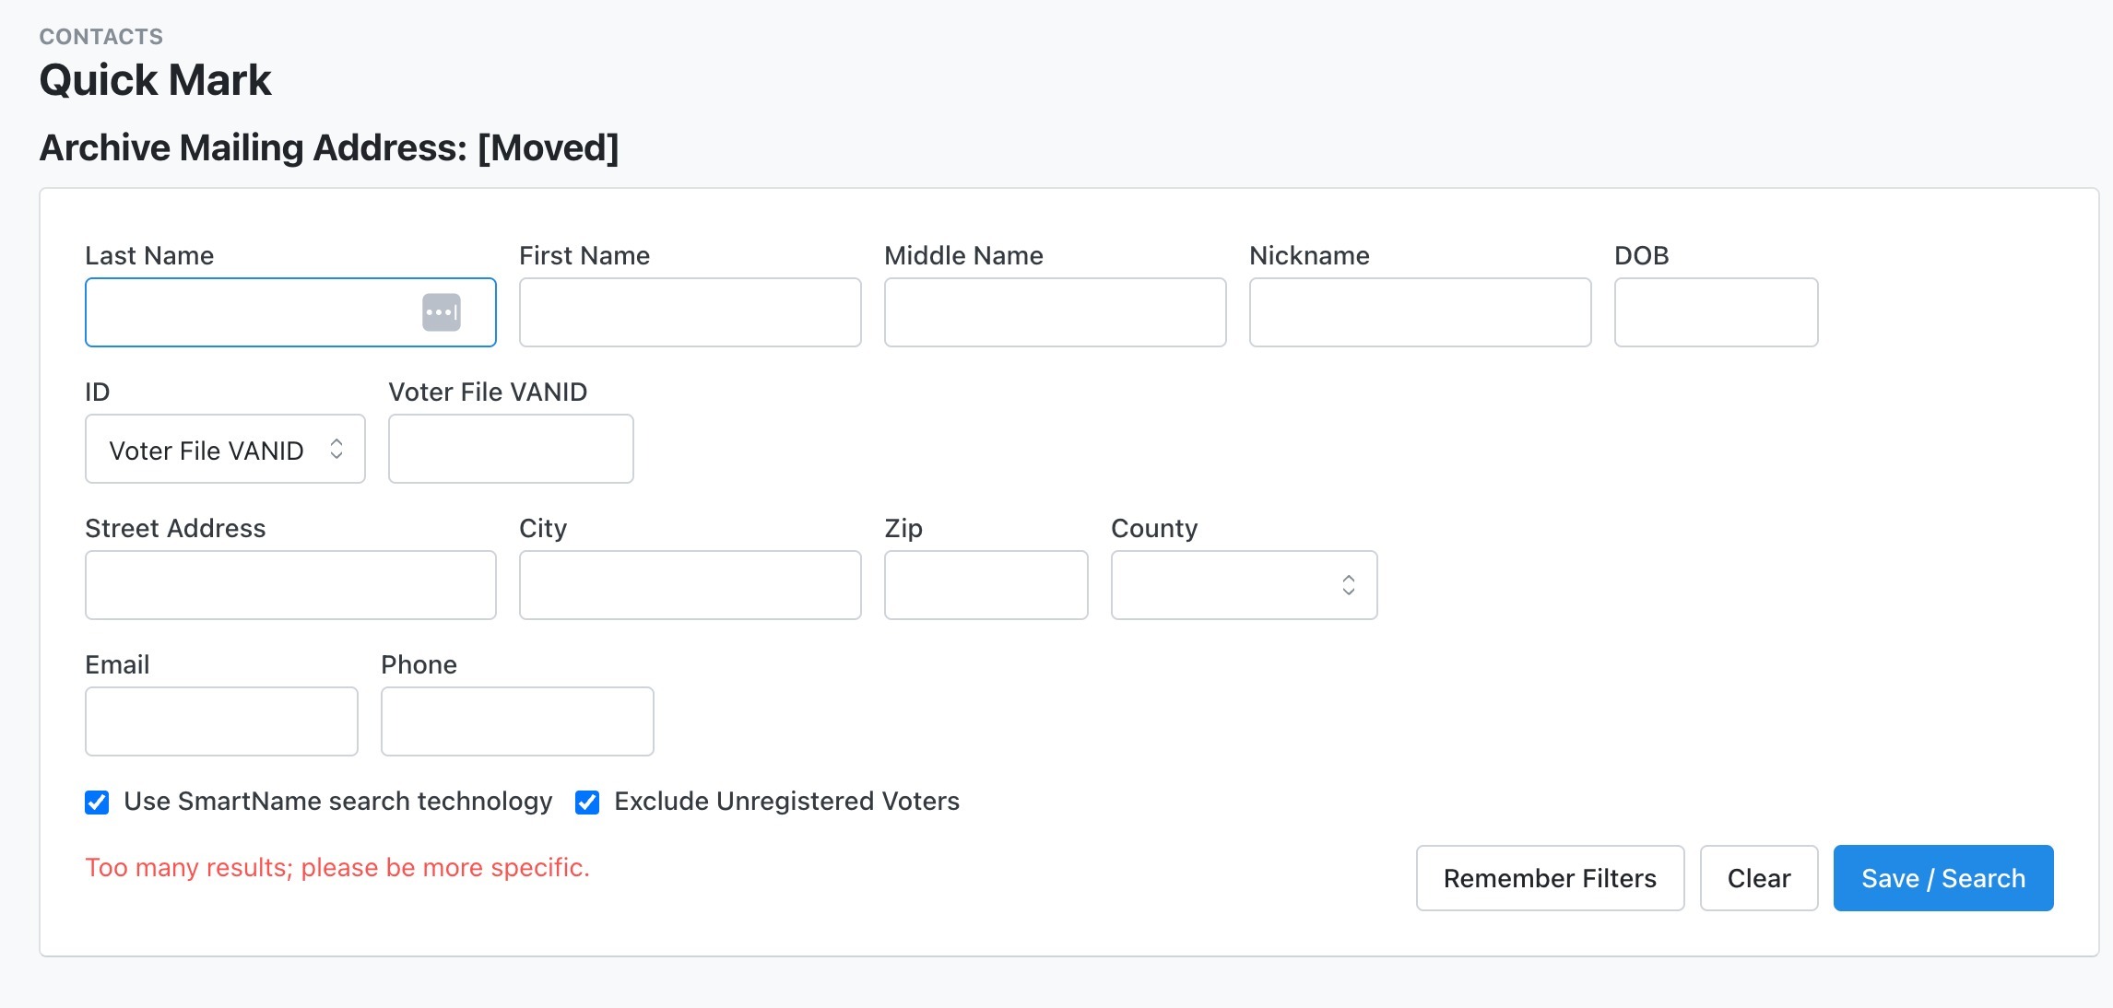Click the Voter File VANID text box
Viewport: 2113px width, 1008px height.
(x=511, y=449)
